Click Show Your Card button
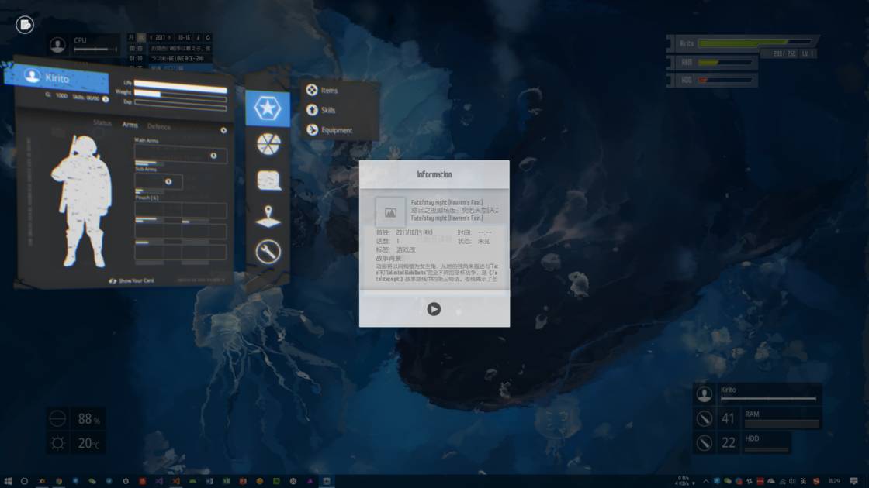Viewport: 869px width, 488px height. pos(132,280)
